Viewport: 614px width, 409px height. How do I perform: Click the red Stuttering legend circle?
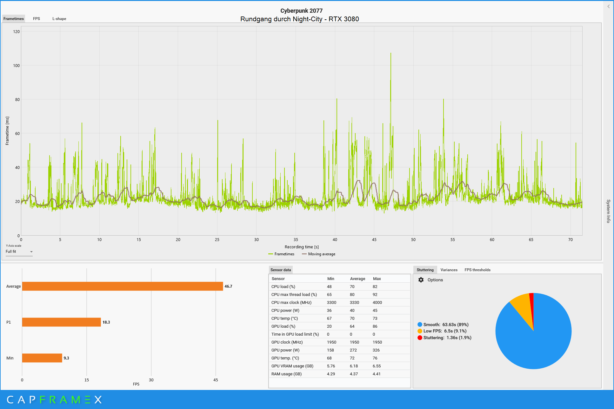tap(420, 338)
